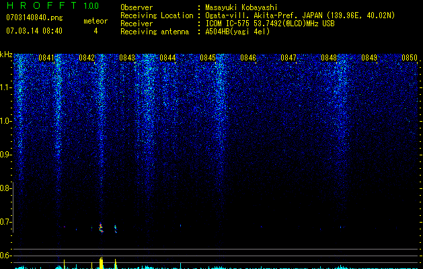Image resolution: width=423 pixels, height=269 pixels.
Task: Click the Observer name Masayuki Kobayashi
Action: (x=241, y=7)
